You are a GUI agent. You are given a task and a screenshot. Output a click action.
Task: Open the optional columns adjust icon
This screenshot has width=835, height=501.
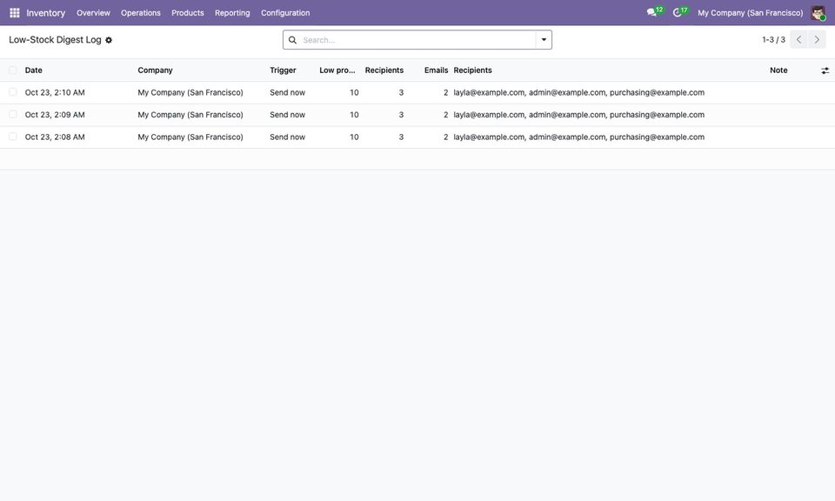[825, 70]
